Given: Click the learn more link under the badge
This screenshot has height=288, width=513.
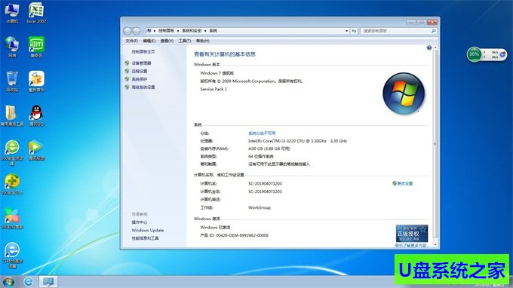Looking at the screenshot, I should (412, 246).
